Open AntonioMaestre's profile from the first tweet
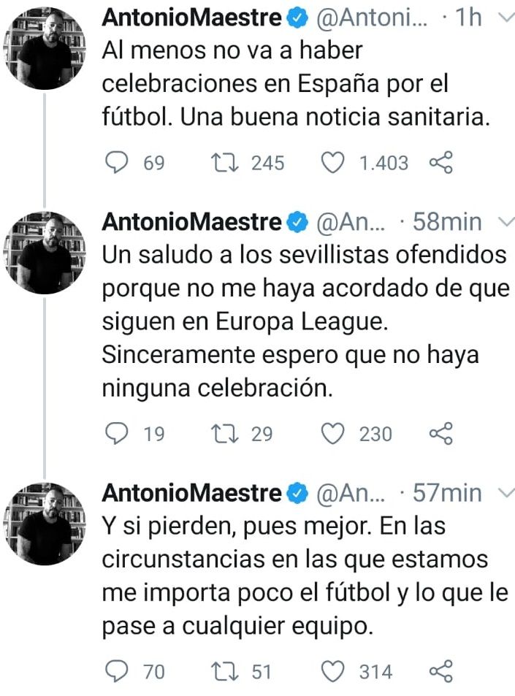The width and height of the screenshot is (515, 696). [x=192, y=17]
